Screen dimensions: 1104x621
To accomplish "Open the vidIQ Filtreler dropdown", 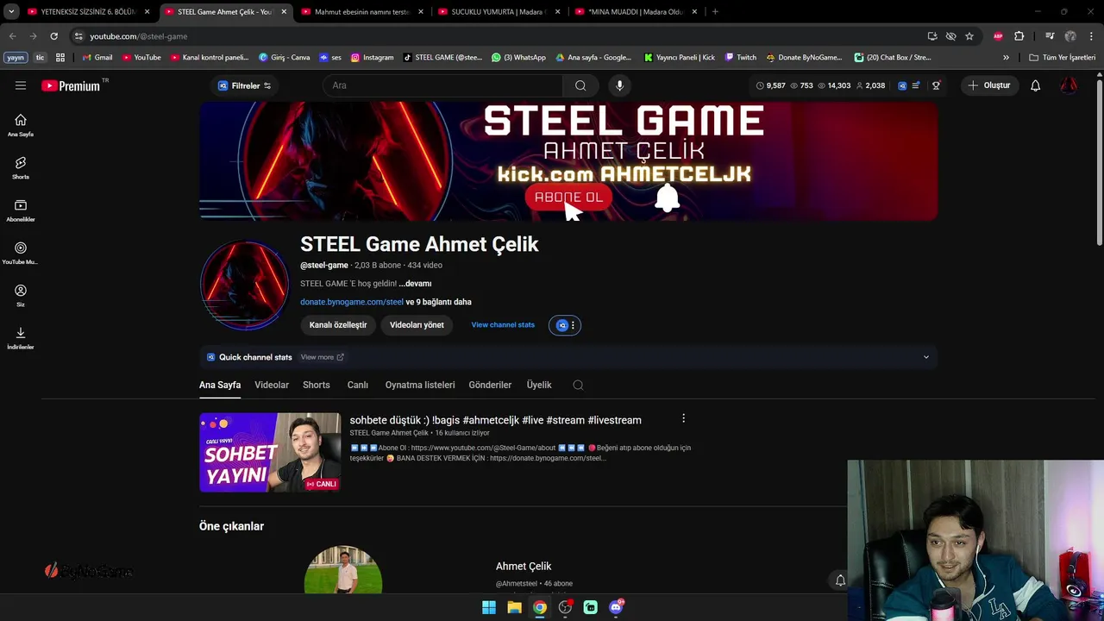I will pos(245,85).
